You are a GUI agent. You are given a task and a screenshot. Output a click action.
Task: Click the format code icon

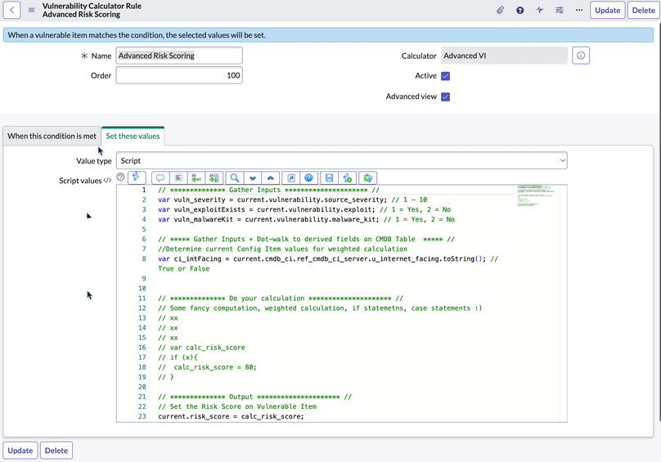(x=178, y=178)
